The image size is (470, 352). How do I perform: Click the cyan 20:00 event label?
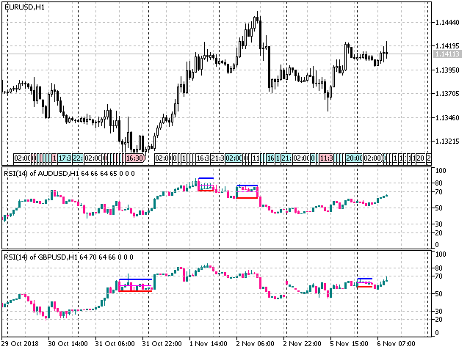tap(354, 158)
